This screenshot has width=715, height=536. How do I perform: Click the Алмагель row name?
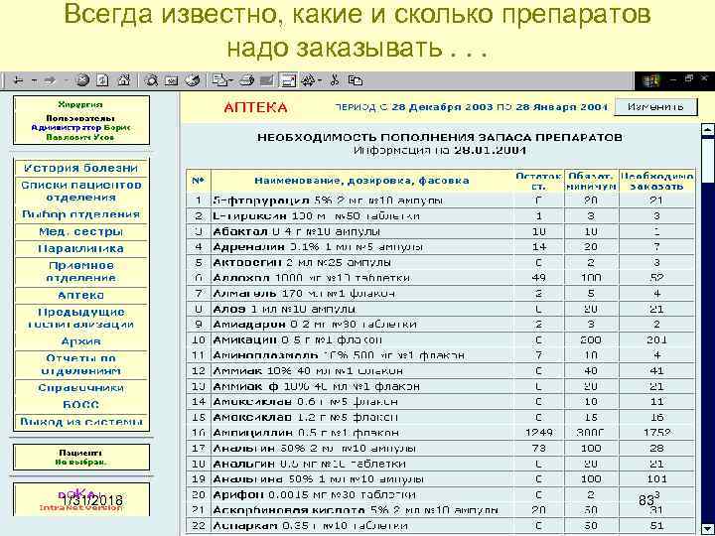point(245,294)
